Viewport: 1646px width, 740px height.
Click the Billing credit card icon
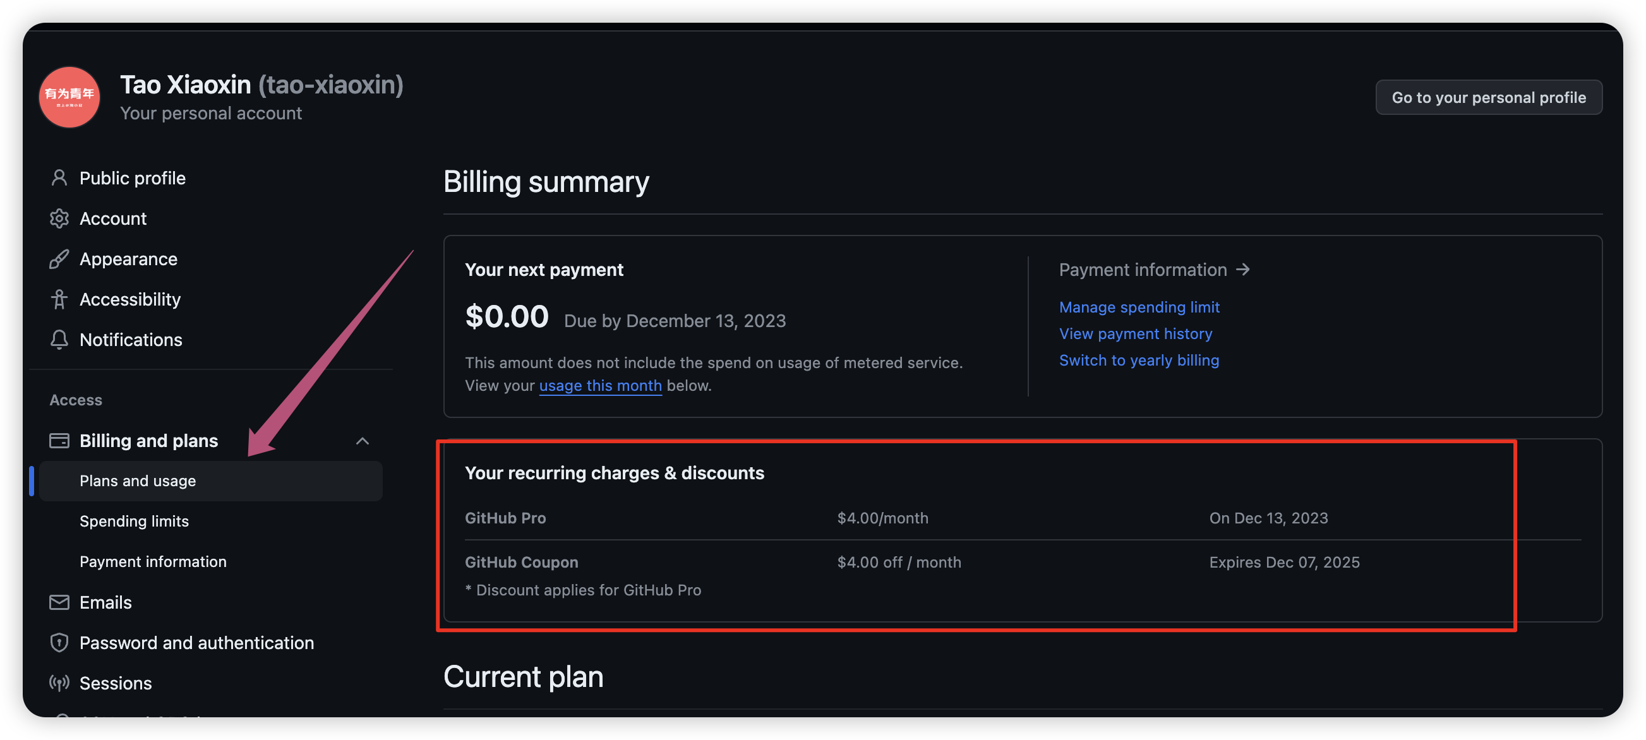click(59, 441)
